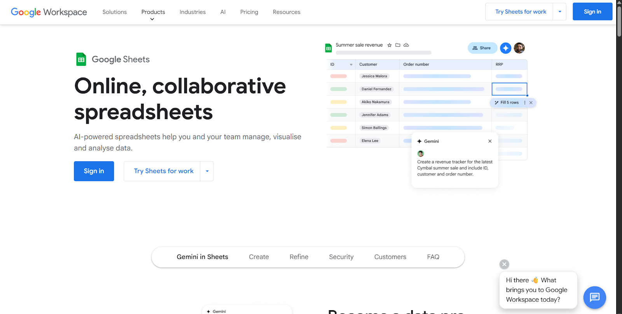This screenshot has width=622, height=314.
Task: Switch to the Customers tab
Action: [390, 257]
